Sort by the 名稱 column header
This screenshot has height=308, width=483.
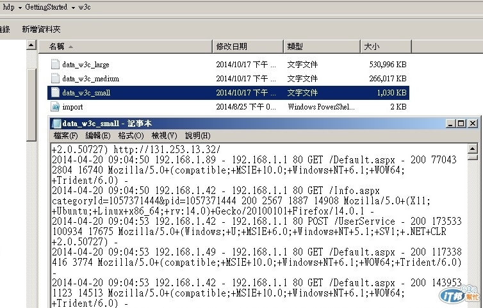click(126, 47)
